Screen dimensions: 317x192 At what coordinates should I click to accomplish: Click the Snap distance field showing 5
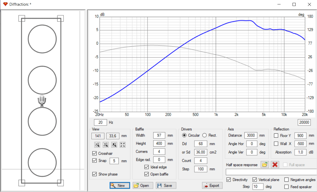tap(114, 161)
